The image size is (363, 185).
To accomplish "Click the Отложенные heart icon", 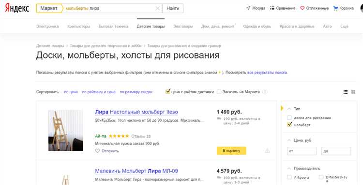I will pyautogui.click(x=302, y=8).
